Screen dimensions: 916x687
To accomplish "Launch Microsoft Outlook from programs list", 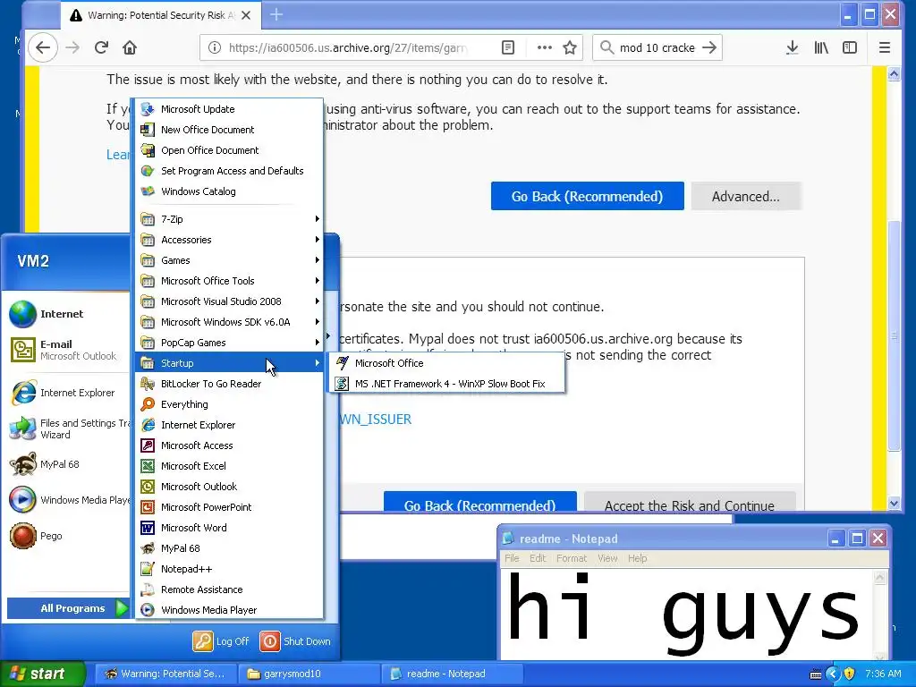I will (229, 487).
